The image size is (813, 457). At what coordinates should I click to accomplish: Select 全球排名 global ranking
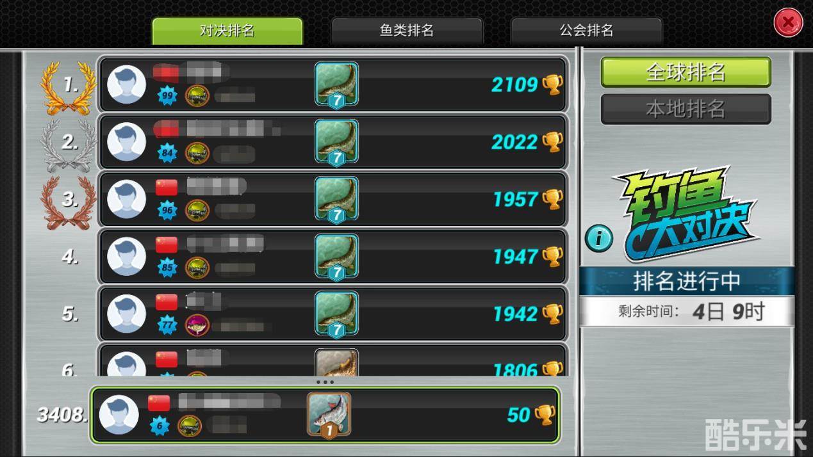(x=686, y=72)
